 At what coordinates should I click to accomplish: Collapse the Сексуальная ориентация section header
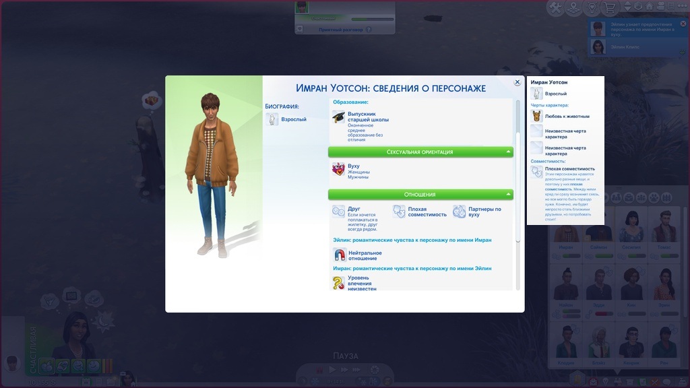point(420,152)
